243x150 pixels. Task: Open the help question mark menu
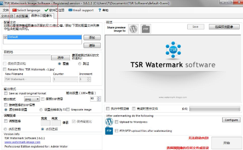pos(99,10)
